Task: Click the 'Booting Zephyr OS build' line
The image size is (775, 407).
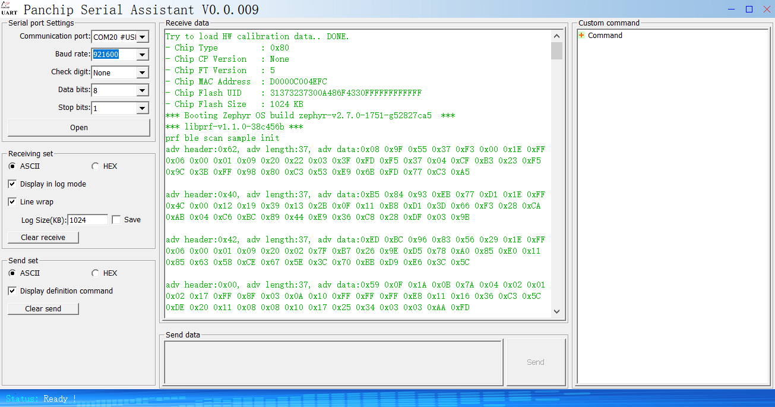Action: 311,115
